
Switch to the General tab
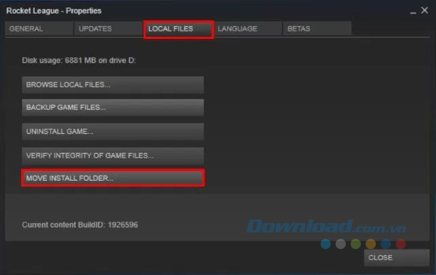[x=39, y=29]
